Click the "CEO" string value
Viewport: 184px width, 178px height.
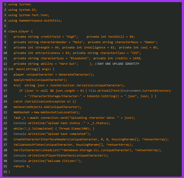tap(135, 53)
